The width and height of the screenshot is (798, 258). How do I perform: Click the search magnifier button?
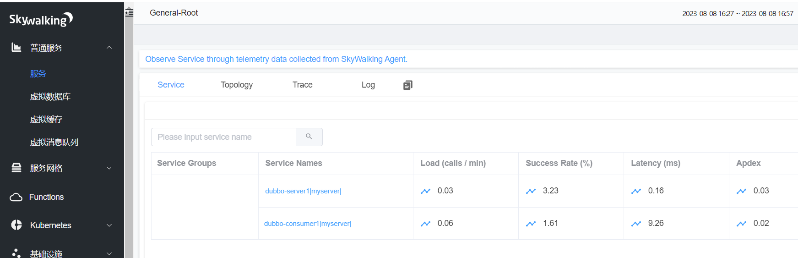[x=309, y=137]
